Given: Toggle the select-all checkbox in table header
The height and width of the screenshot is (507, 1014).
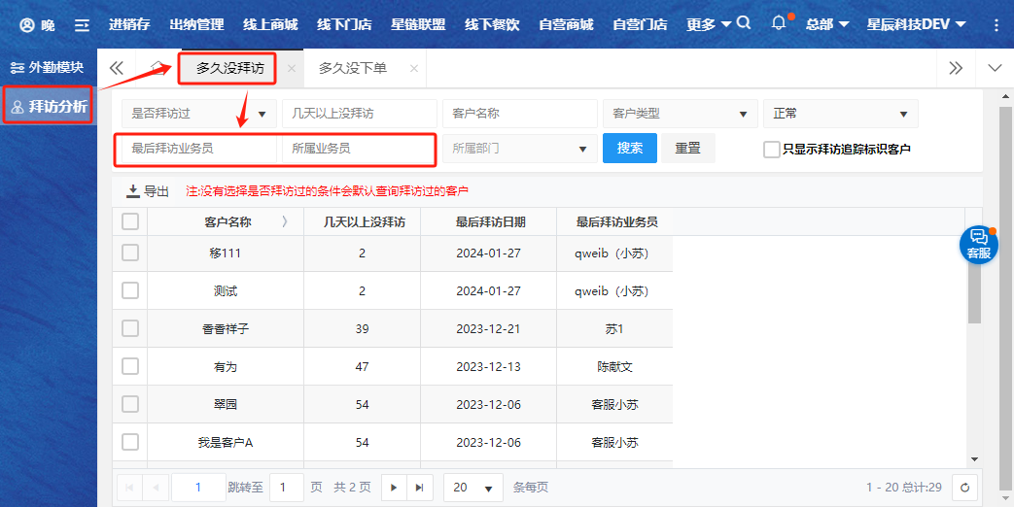Looking at the screenshot, I should point(130,221).
